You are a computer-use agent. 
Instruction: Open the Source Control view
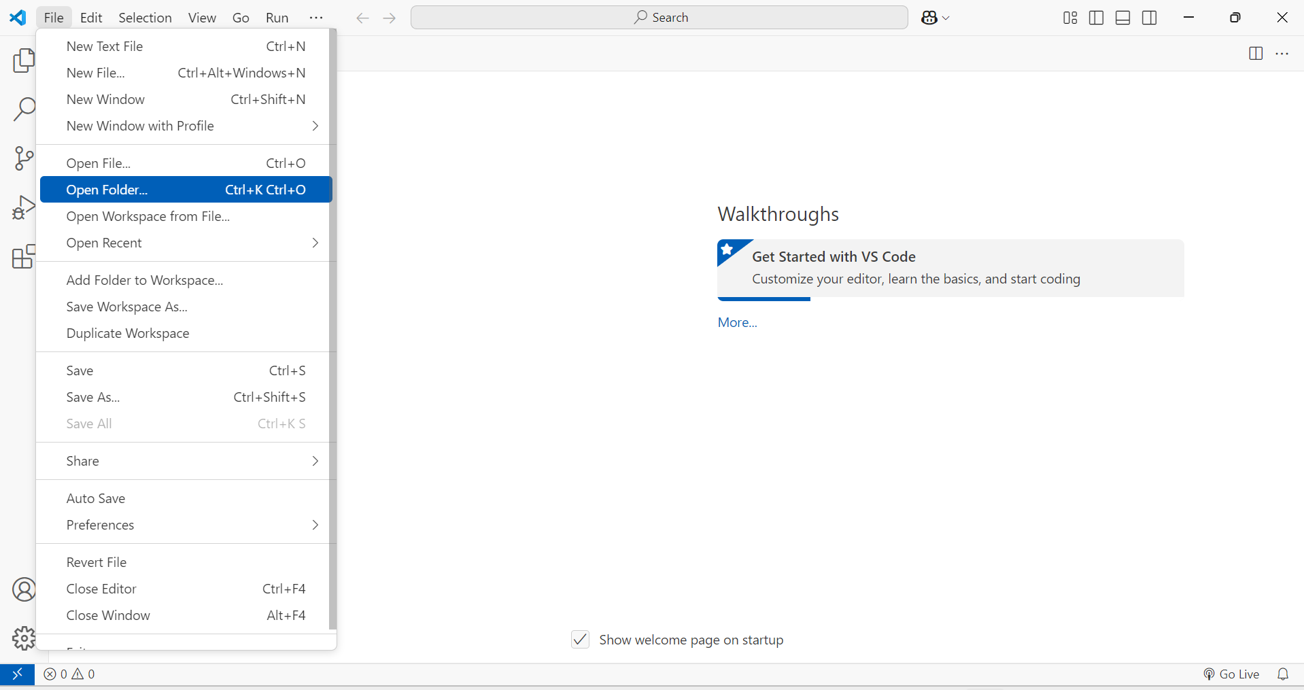[24, 158]
